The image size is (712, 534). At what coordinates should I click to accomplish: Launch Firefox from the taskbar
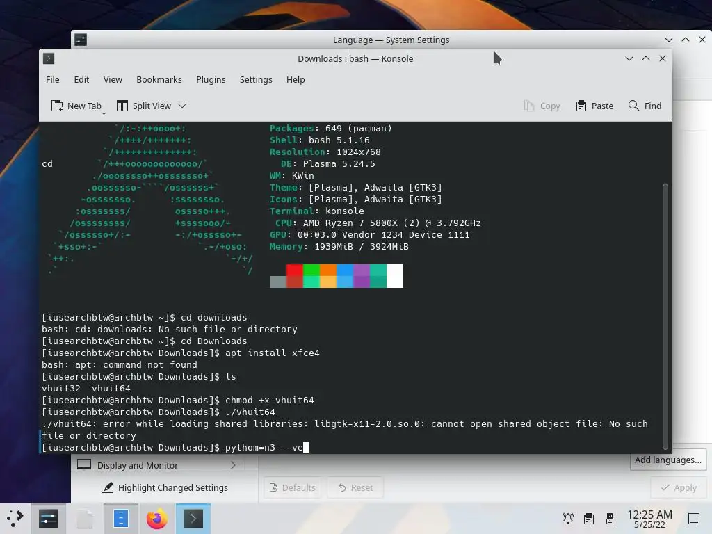[156, 519]
